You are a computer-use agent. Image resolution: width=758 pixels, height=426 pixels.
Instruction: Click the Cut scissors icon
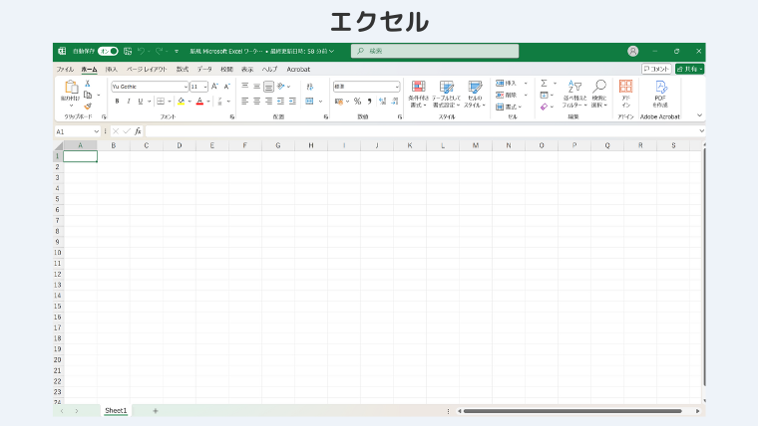pyautogui.click(x=88, y=84)
